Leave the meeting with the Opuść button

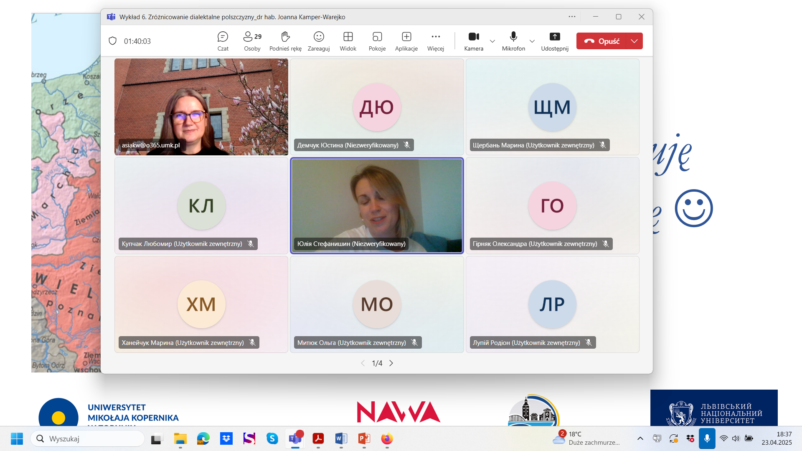click(601, 41)
